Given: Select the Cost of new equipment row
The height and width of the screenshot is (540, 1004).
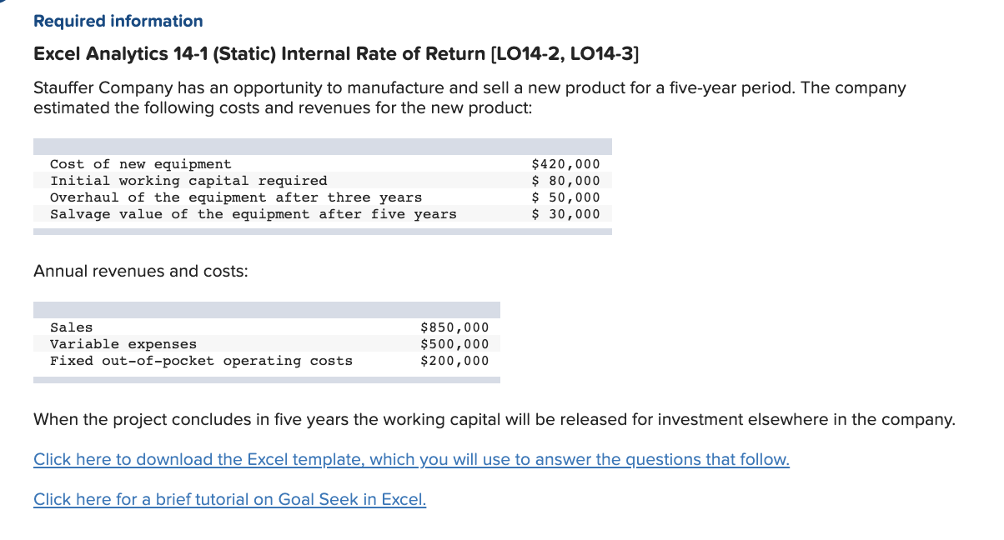Looking at the screenshot, I should (x=140, y=163).
